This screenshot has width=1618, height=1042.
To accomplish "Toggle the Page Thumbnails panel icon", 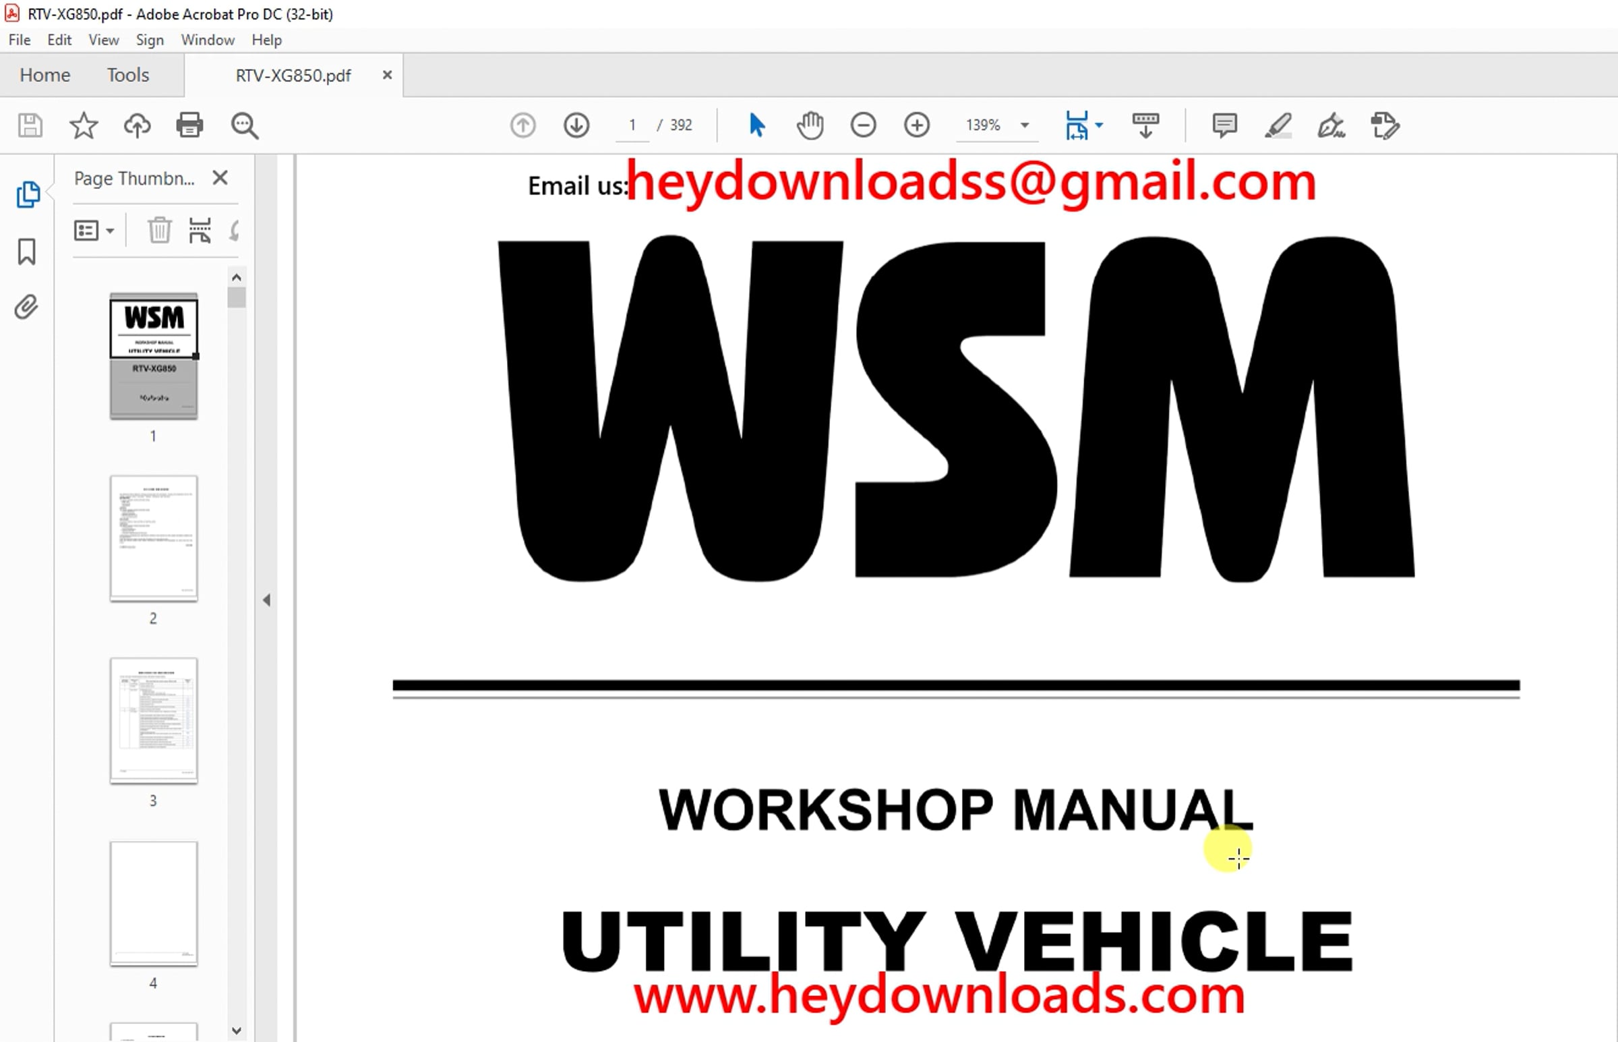I will [x=27, y=195].
